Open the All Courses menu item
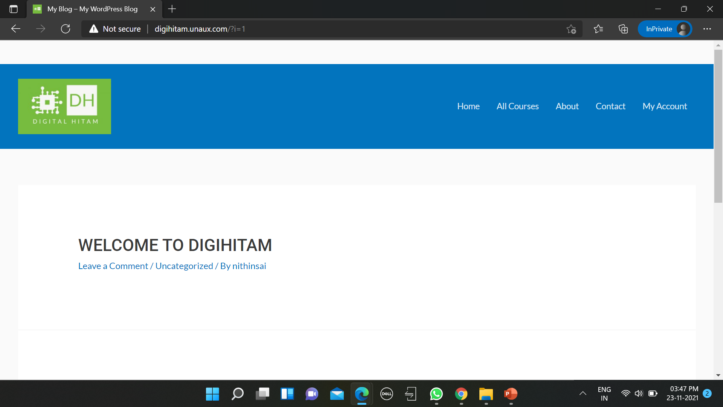Screen dimensions: 723x407 (517, 106)
